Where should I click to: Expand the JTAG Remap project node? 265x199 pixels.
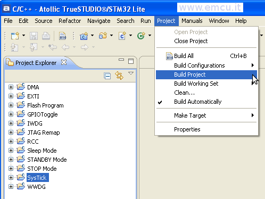point(11,132)
